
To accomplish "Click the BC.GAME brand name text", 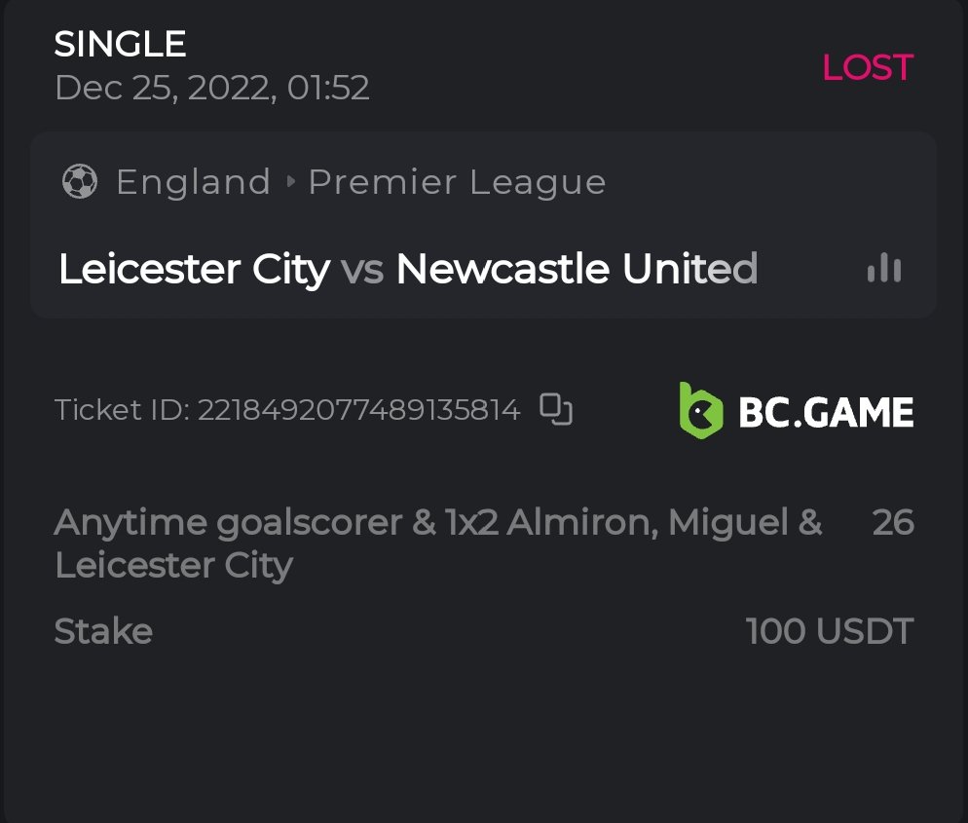I will (x=826, y=412).
